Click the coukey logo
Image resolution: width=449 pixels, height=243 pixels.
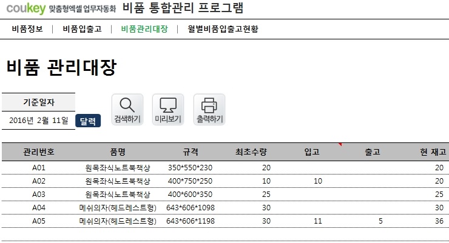tap(25, 8)
